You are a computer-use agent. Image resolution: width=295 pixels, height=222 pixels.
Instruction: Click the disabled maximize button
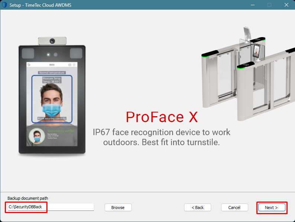269,5
